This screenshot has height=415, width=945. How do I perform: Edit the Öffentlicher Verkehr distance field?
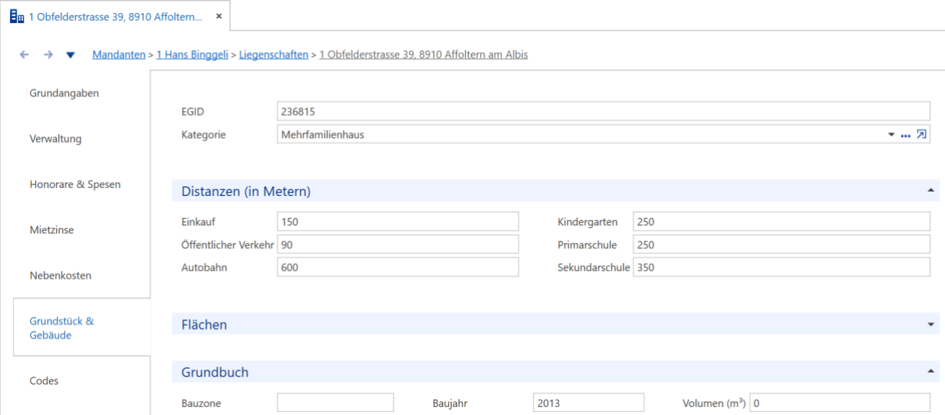[398, 245]
